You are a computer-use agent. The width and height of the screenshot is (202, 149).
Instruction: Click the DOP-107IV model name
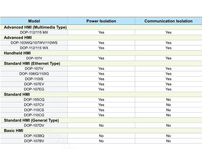[x=34, y=69]
